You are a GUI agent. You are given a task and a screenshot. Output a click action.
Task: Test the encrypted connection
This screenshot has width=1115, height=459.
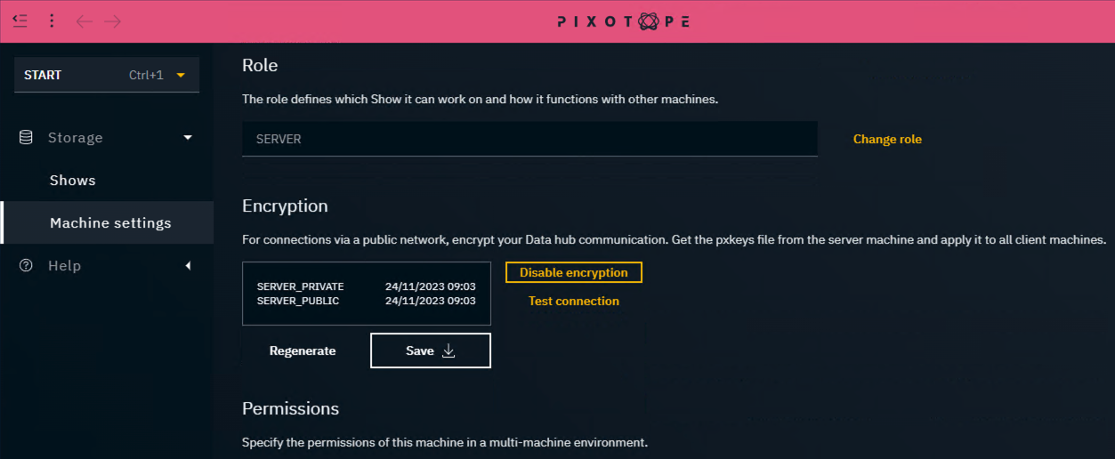point(574,302)
